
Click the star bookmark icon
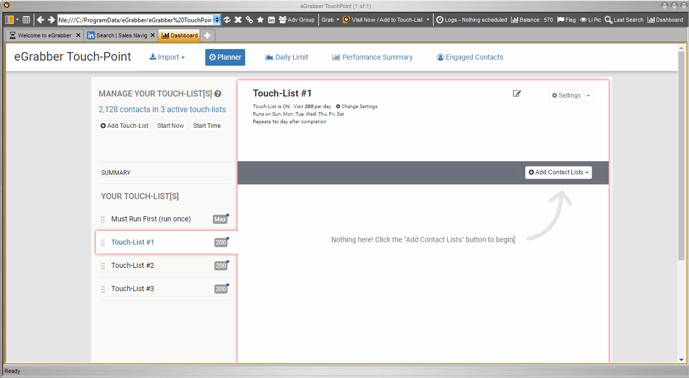click(x=260, y=20)
